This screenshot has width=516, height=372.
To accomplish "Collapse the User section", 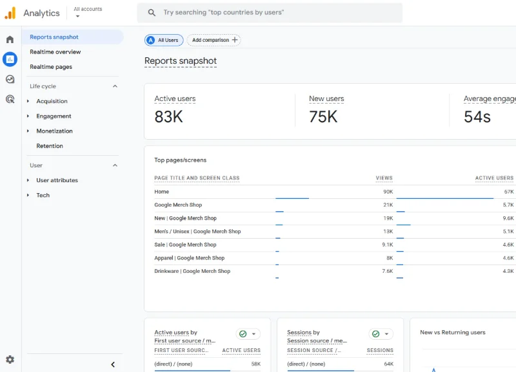I will 115,165.
